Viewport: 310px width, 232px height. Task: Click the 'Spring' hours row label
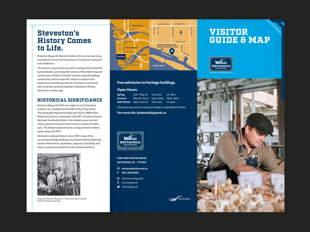pos(121,95)
